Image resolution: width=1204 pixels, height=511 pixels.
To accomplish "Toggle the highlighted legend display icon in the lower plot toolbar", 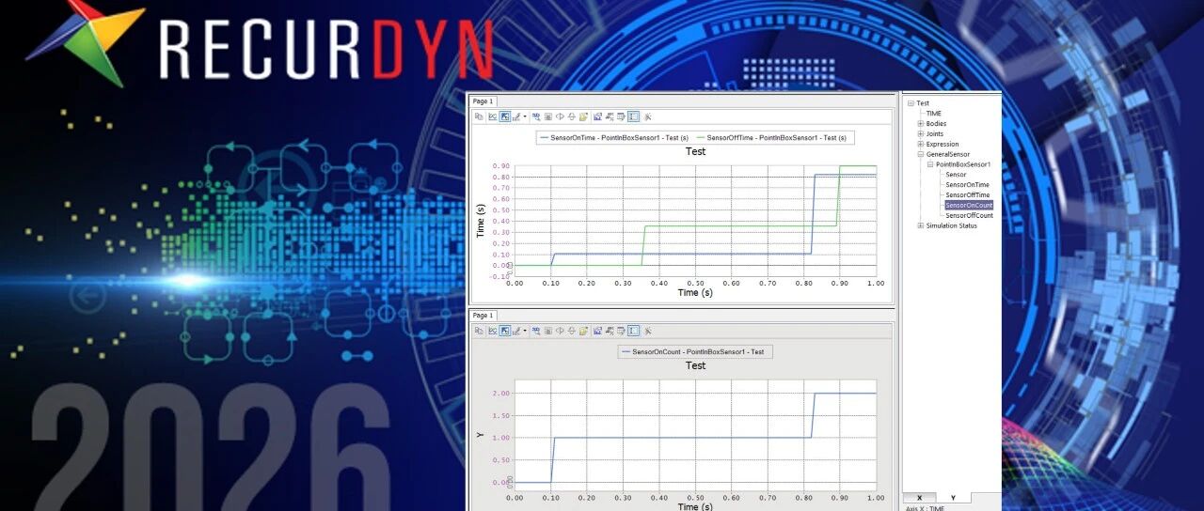I will point(633,331).
